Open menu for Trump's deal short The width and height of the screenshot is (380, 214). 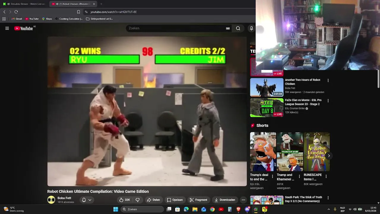(273, 176)
